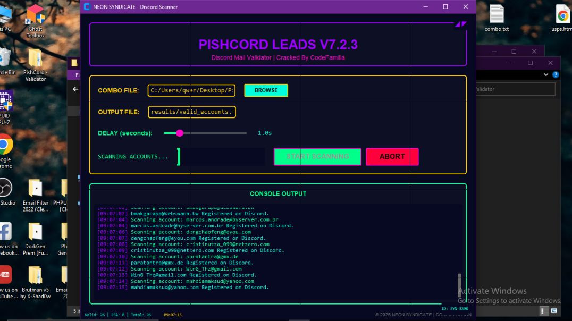The image size is (572, 321).
Task: Select the DorkGen Prem folder on desktop
Action: tap(36, 239)
